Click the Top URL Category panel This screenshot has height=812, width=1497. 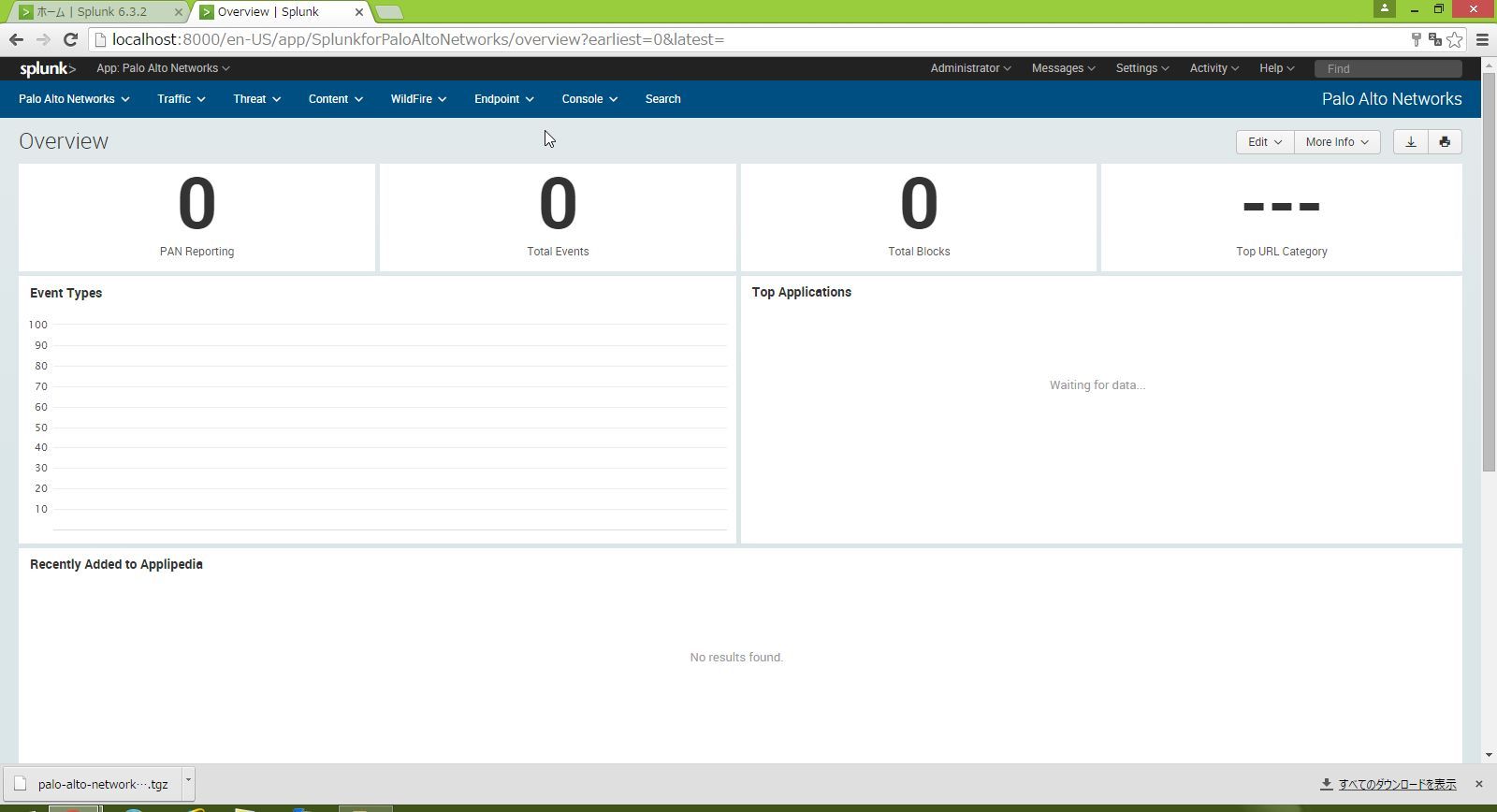[x=1281, y=218]
